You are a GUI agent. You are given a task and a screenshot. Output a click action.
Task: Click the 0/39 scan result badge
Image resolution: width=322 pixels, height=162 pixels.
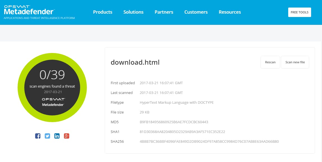tap(52, 87)
